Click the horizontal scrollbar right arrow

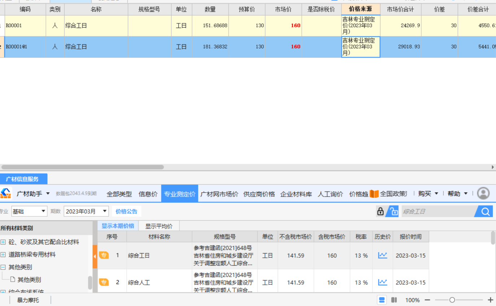pos(493,167)
